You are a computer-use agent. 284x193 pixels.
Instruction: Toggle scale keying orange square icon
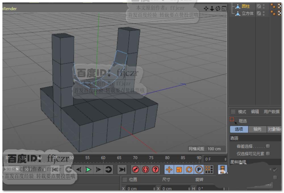(179, 170)
